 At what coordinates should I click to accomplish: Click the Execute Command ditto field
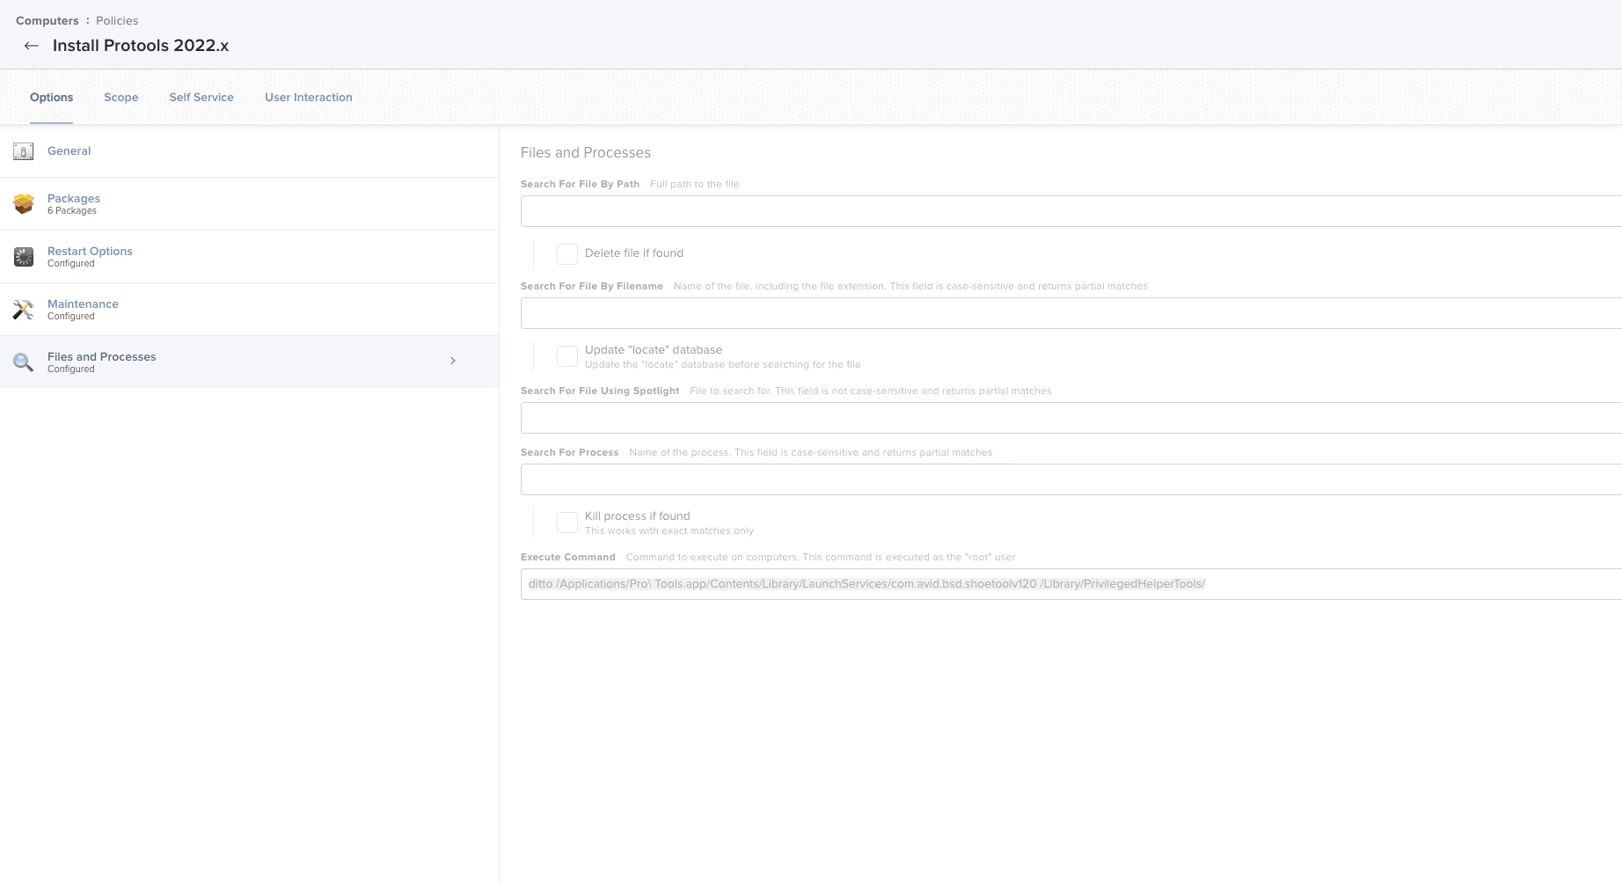(x=1070, y=584)
